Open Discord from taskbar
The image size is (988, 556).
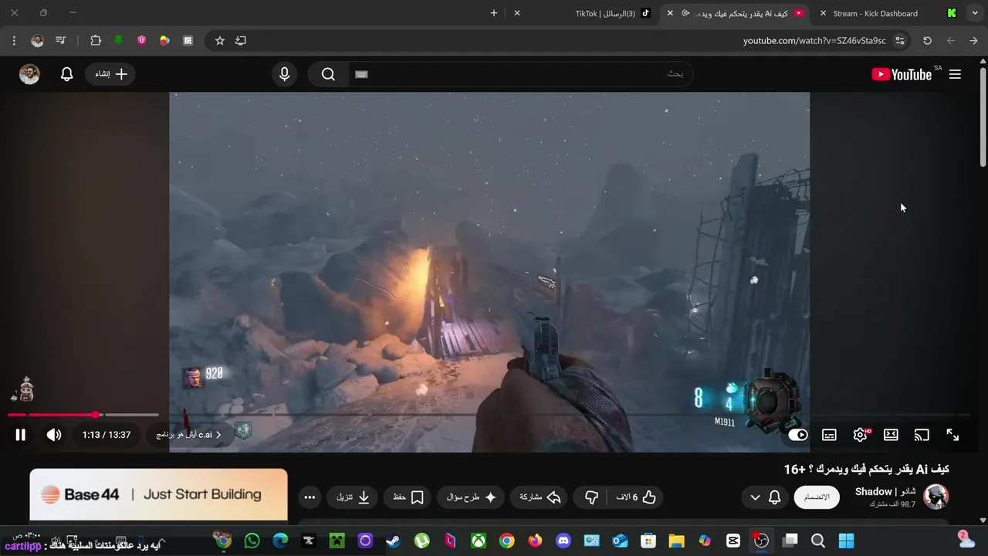tap(563, 541)
